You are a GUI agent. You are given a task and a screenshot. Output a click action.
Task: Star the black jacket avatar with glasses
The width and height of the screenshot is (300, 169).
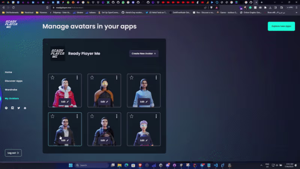click(x=52, y=116)
